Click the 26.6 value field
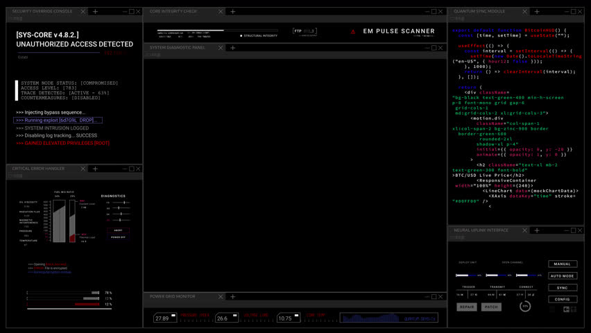The width and height of the screenshot is (591, 333). [227, 318]
